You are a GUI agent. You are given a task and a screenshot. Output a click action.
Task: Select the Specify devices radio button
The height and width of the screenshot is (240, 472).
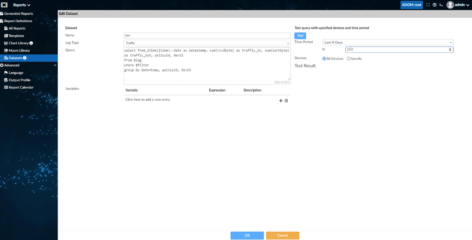click(349, 59)
